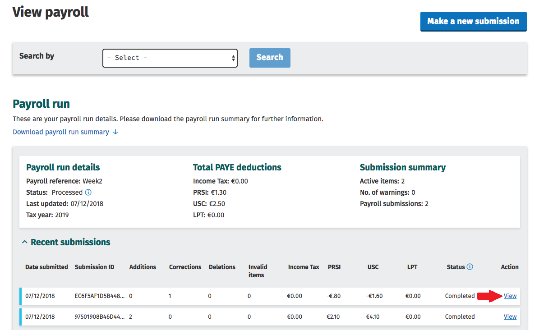
Task: Click the USC: €2.50 deduction text
Action: 209,204
